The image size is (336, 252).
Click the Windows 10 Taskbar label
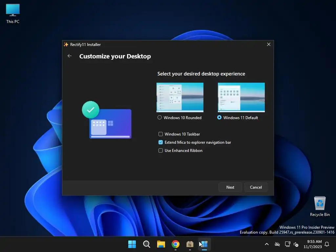(x=182, y=134)
